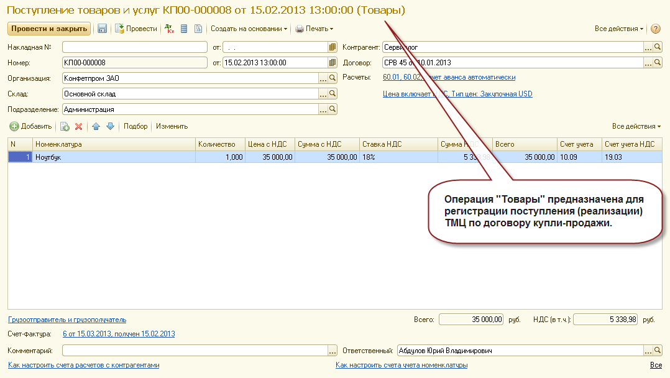Image resolution: width=670 pixels, height=378 pixels.
Task: Move row down with blue arrow icon
Action: tap(110, 126)
